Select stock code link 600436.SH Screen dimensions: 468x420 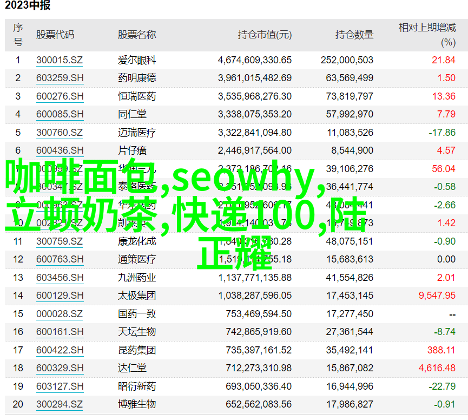pos(60,150)
